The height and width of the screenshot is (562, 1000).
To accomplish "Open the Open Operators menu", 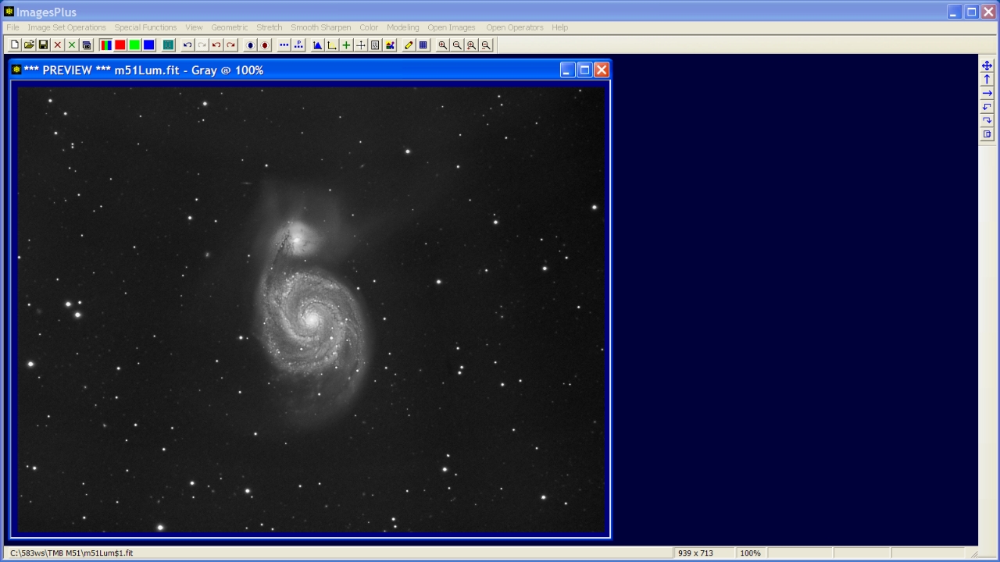I will coord(514,27).
